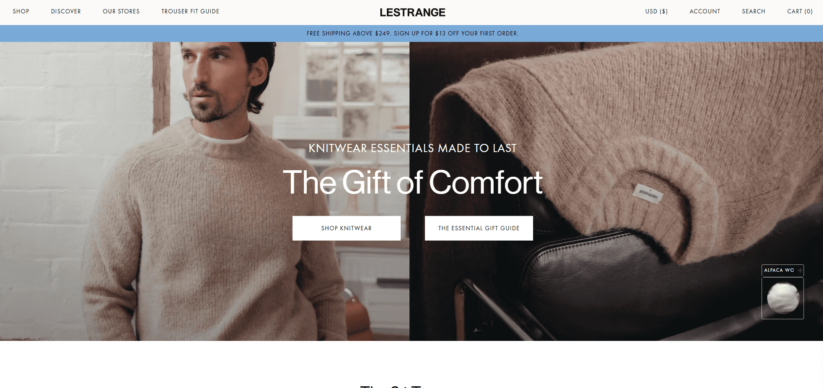This screenshot has height=388, width=823.
Task: Expand the Alpaca Wool plus icon
Action: [x=800, y=270]
